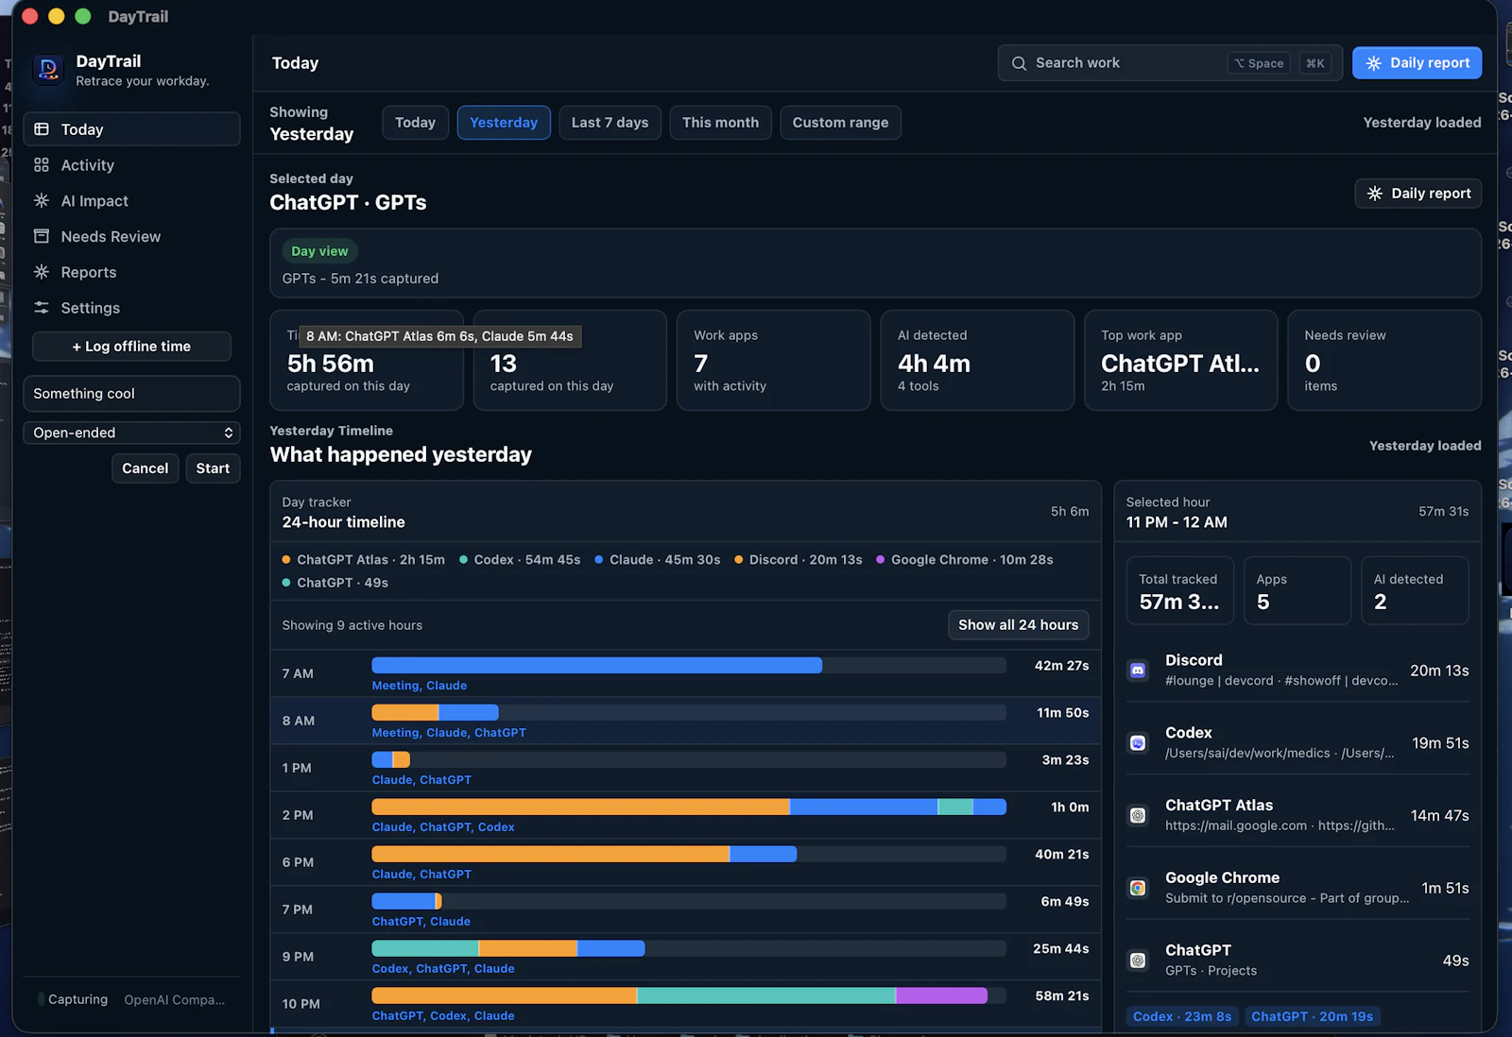The width and height of the screenshot is (1512, 1037).
Task: Click ChatGPT Atlas 2h 15m legend entry
Action: pos(364,560)
